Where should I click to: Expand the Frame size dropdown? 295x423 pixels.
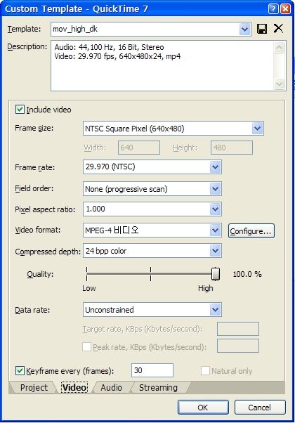coord(257,129)
